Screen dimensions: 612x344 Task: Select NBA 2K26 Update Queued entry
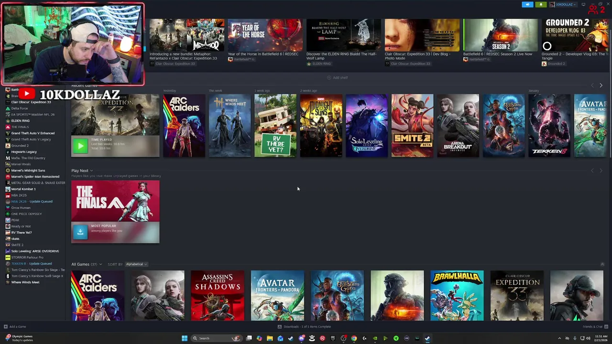(x=32, y=202)
